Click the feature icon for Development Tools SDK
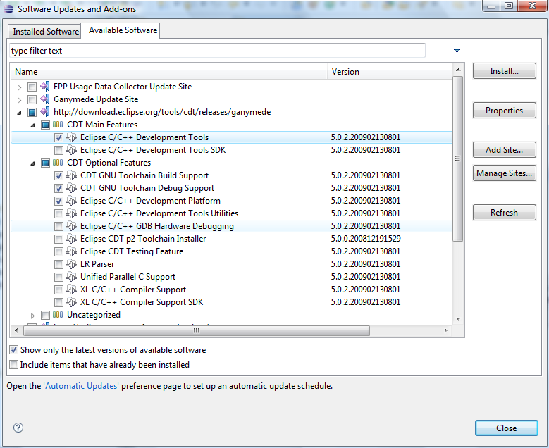This screenshot has width=549, height=448. coord(71,150)
